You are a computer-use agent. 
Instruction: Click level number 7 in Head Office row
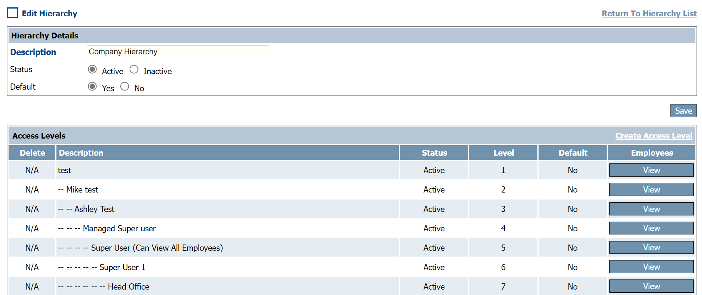click(503, 286)
